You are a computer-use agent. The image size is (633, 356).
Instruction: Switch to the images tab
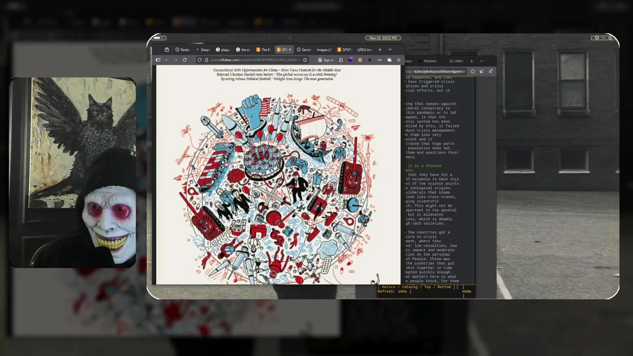point(324,49)
